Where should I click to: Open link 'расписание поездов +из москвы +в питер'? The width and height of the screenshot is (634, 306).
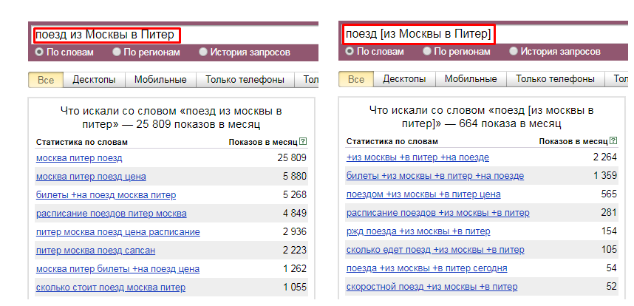438,213
